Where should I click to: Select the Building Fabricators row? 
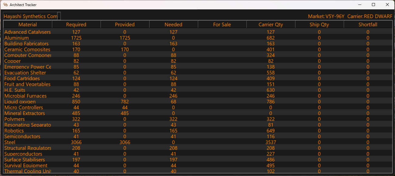[198, 44]
